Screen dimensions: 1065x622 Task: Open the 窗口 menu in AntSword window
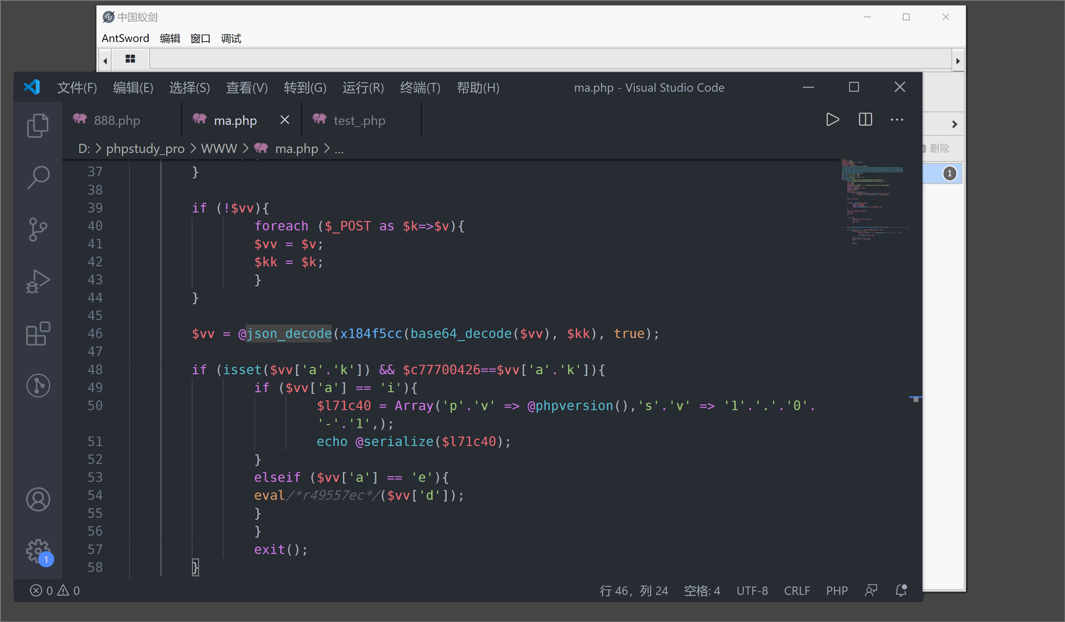(x=200, y=39)
